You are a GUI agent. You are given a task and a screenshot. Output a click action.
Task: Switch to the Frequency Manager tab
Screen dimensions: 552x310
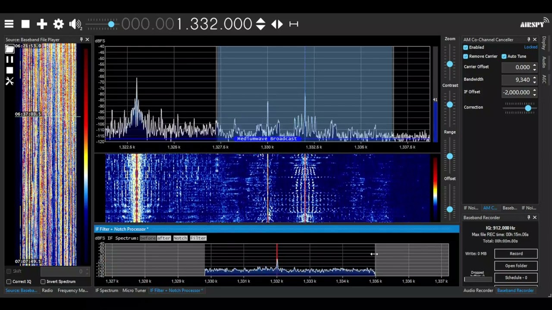[73, 290]
